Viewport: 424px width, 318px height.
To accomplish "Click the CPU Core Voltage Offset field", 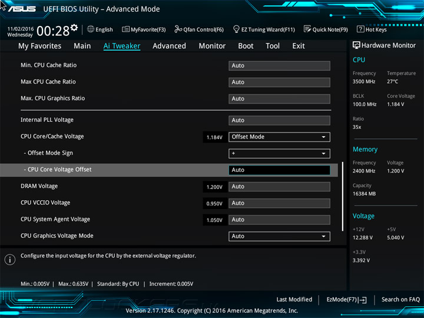I will tap(279, 170).
